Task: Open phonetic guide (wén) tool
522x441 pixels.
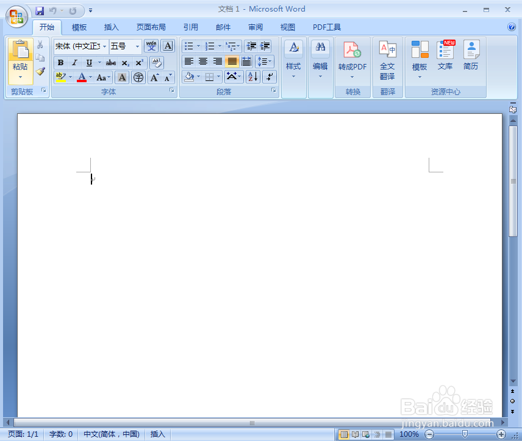Action: (151, 46)
